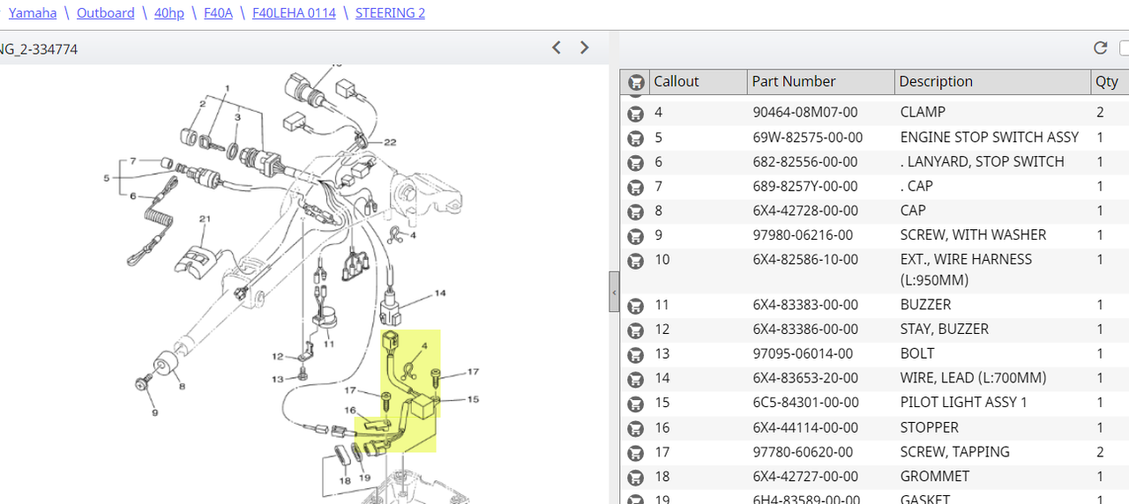The width and height of the screenshot is (1129, 504).
Task: Select part number 6X4-82586-10-00
Action: coord(804,260)
